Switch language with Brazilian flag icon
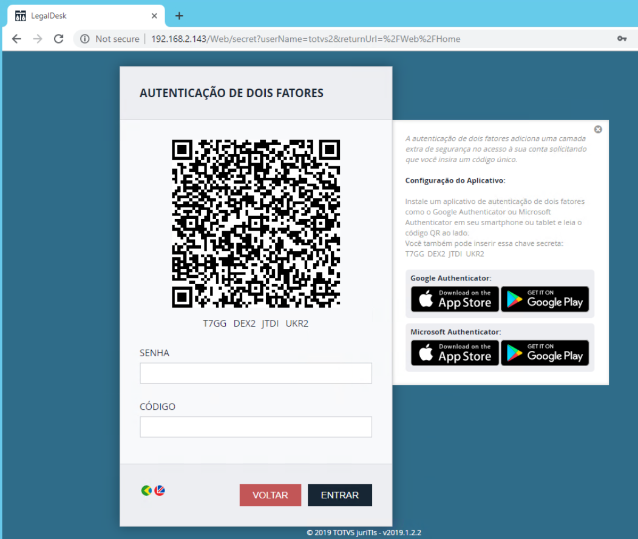Screen dimensions: 638x539 pyautogui.click(x=146, y=490)
